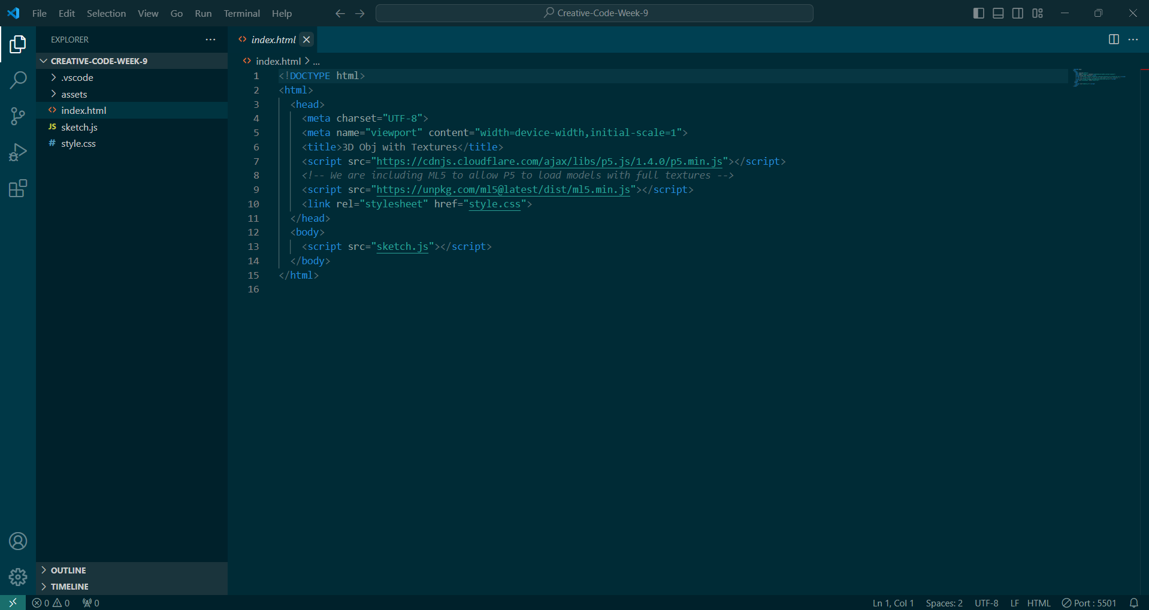The height and width of the screenshot is (610, 1149).
Task: Open the Terminal menu
Action: coord(241,13)
